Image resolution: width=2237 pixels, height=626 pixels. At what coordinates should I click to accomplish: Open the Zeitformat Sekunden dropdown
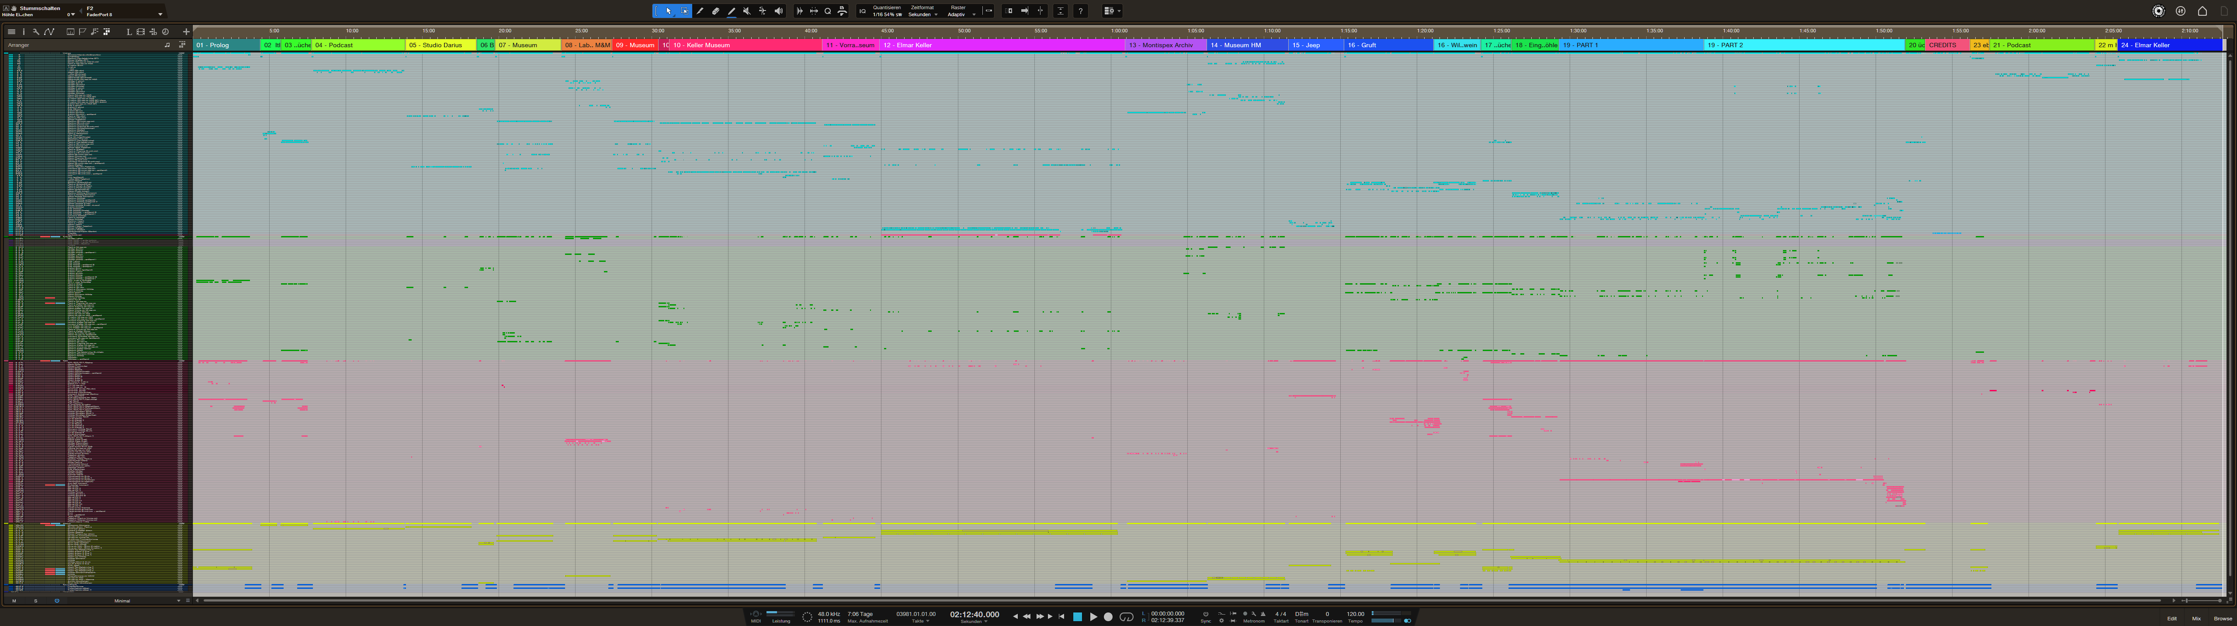923,14
